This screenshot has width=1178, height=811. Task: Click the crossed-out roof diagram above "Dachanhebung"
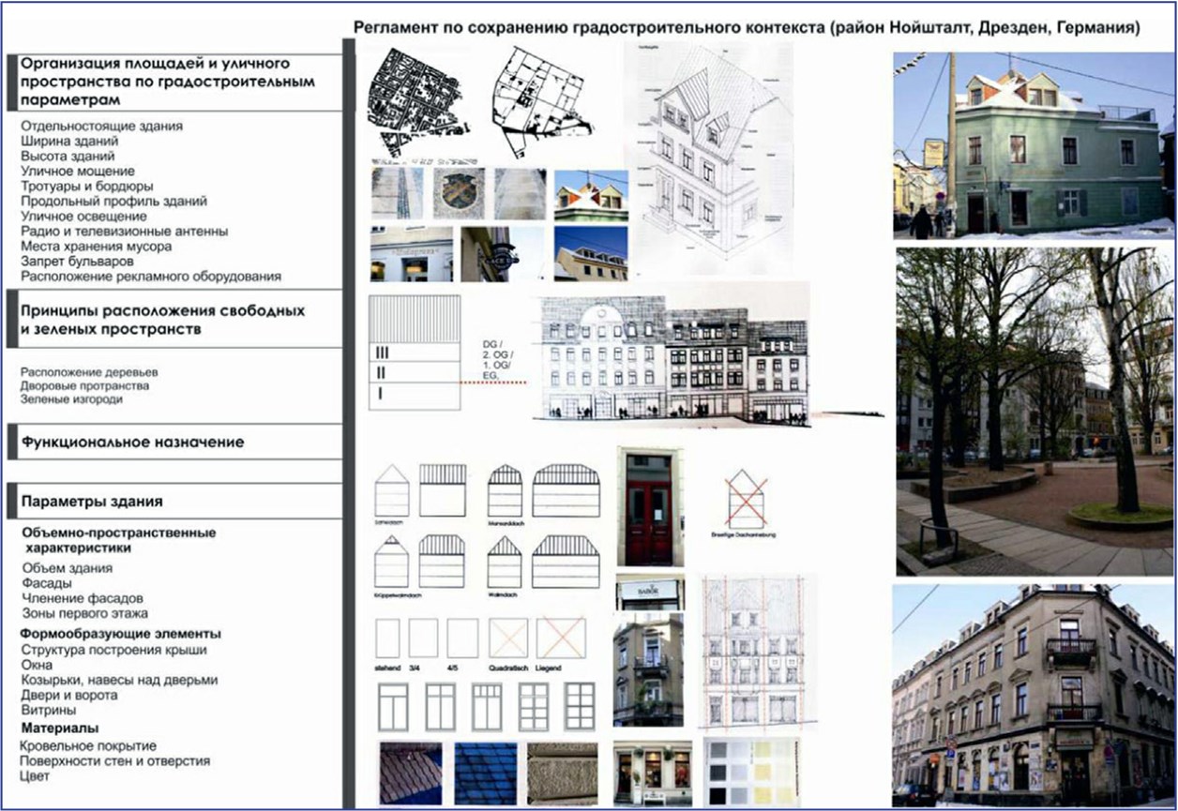point(746,498)
